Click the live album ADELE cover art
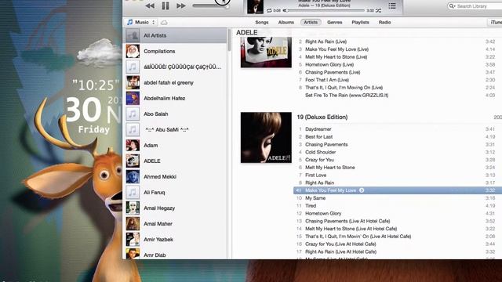This screenshot has width=502, height=282. (x=266, y=52)
